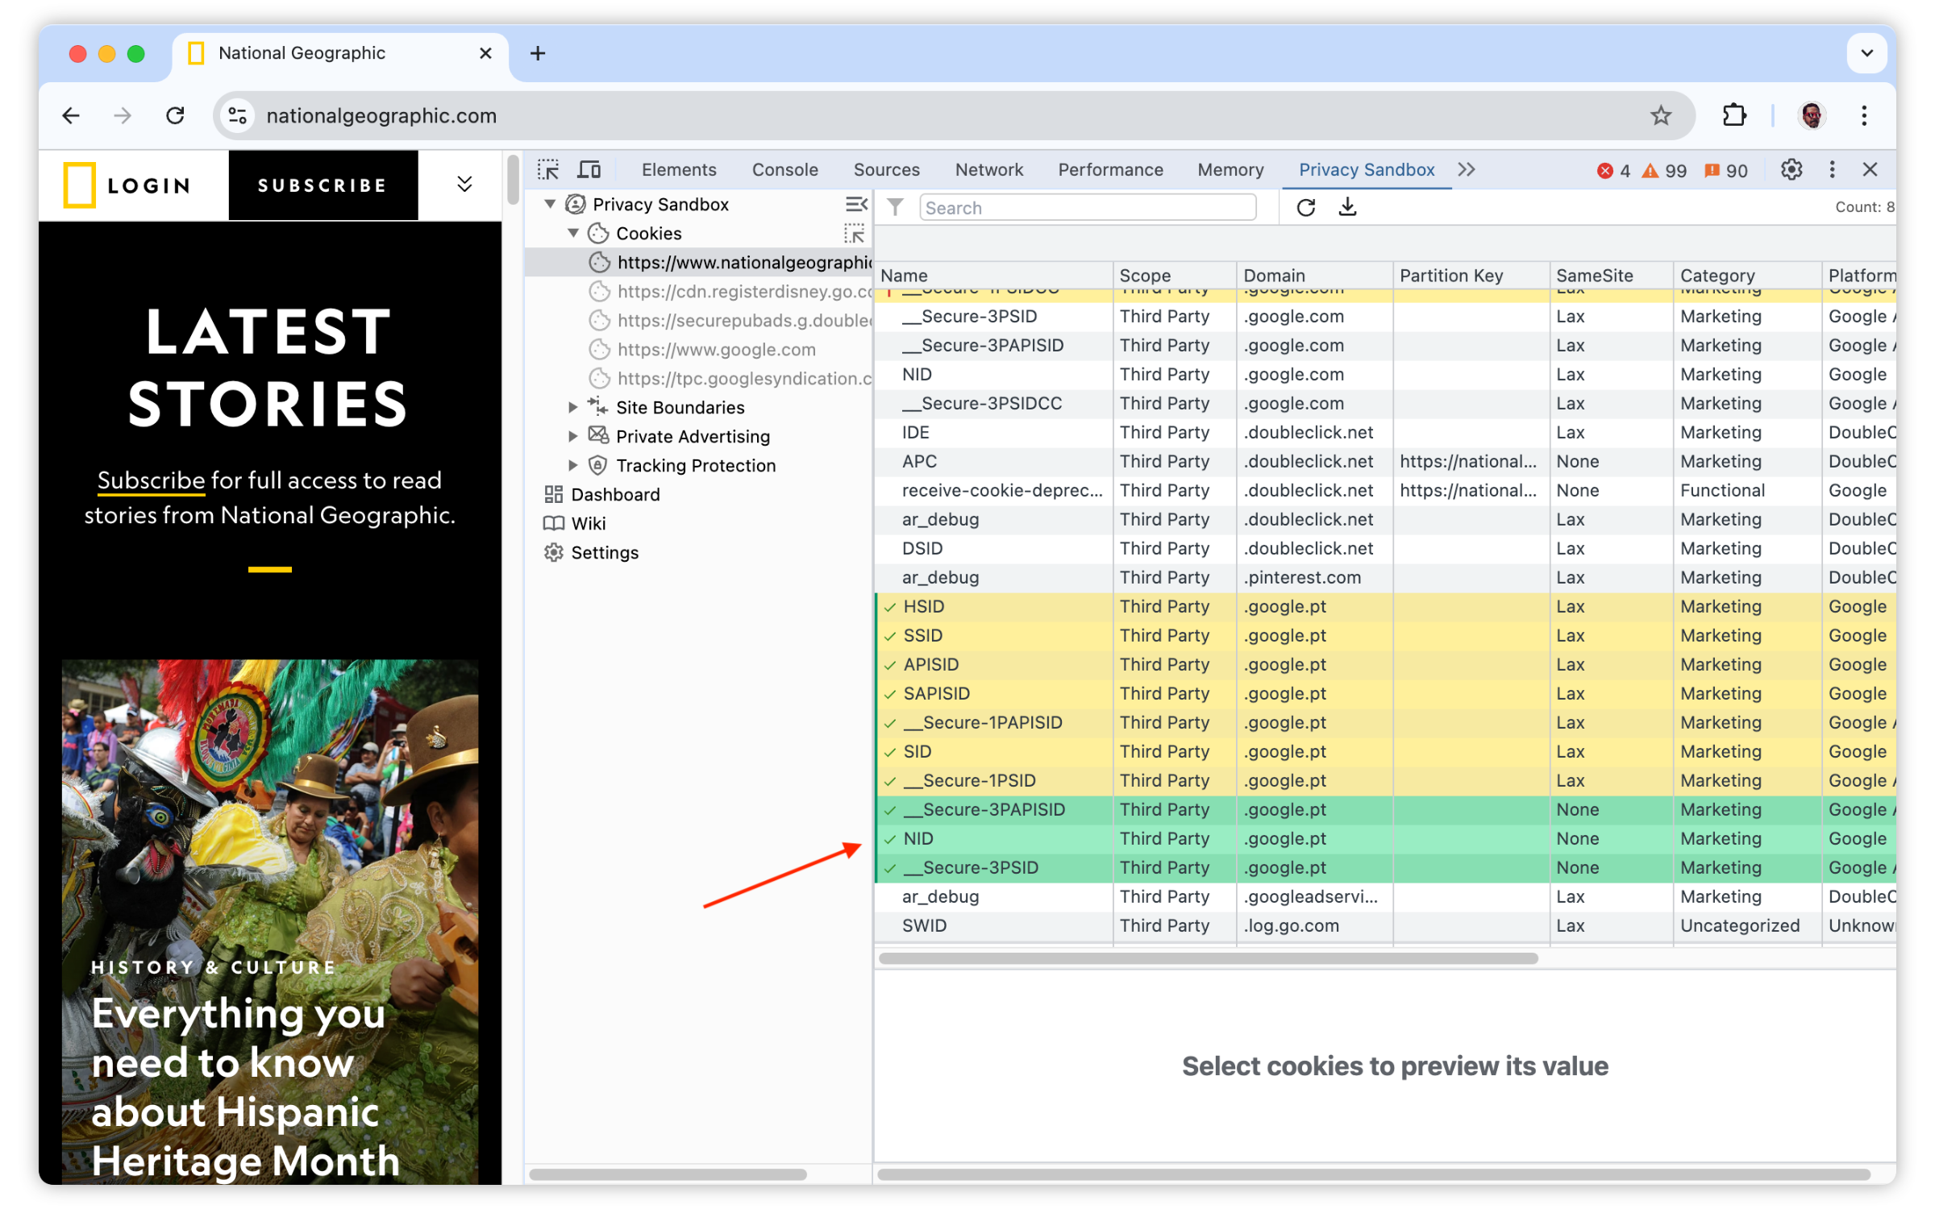Switch to the Console tab

coord(785,169)
